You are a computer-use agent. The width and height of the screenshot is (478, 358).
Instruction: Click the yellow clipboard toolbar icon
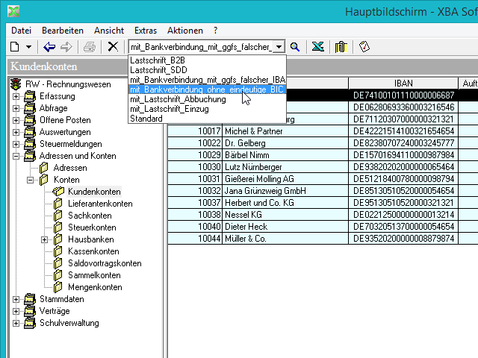[341, 47]
